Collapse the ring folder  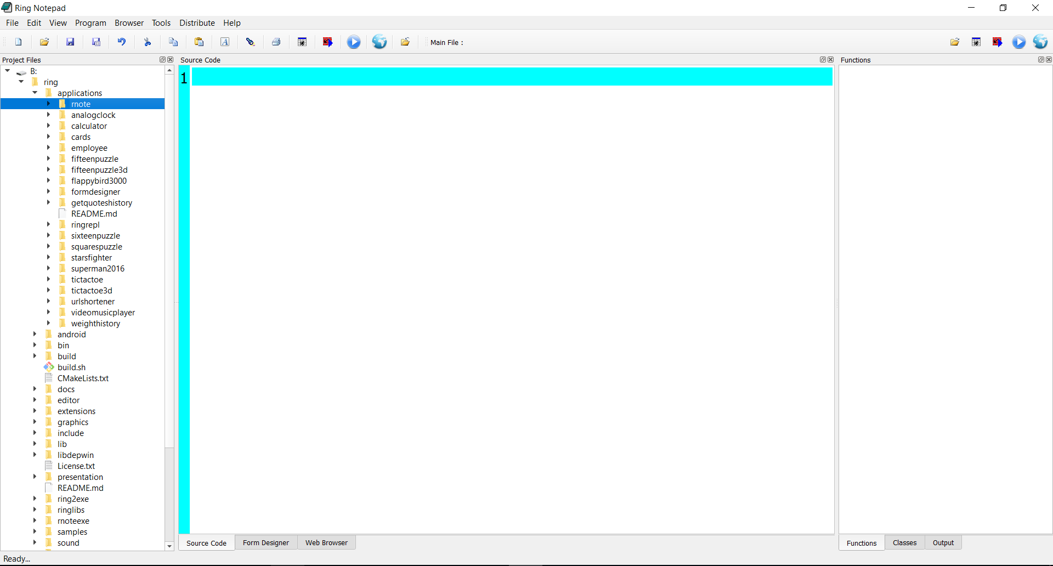[21, 82]
